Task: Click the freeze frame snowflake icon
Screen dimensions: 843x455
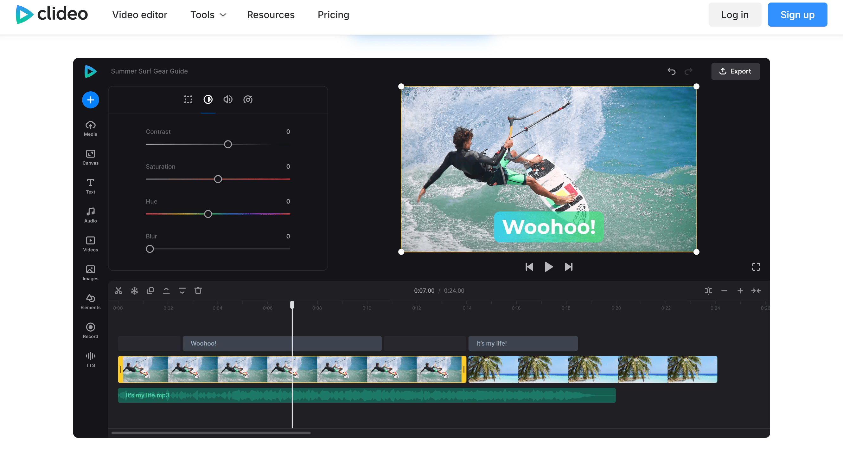Action: point(134,290)
